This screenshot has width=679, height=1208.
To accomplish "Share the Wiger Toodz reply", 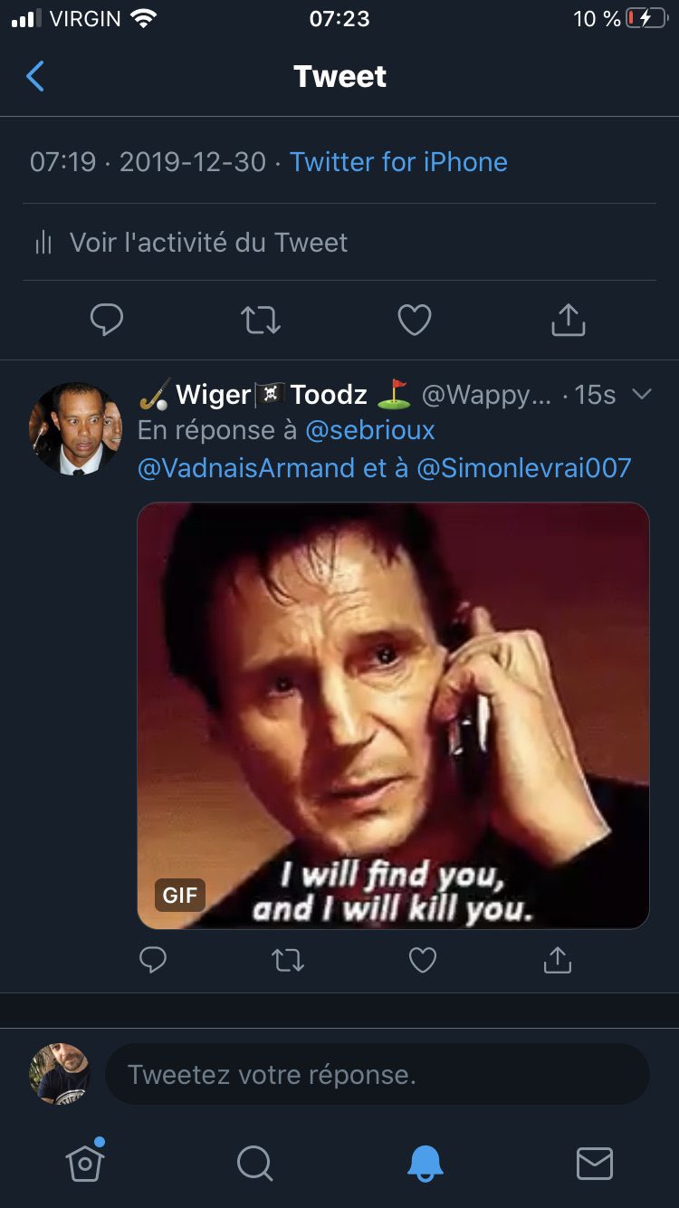I will (558, 959).
